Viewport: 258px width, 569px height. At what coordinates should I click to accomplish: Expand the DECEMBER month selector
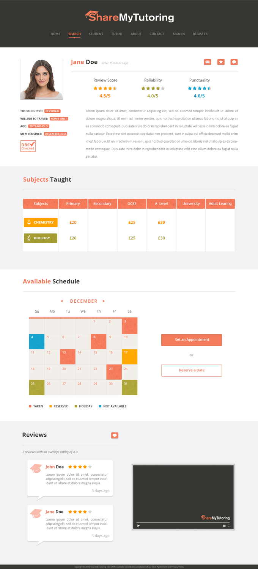pyautogui.click(x=82, y=301)
